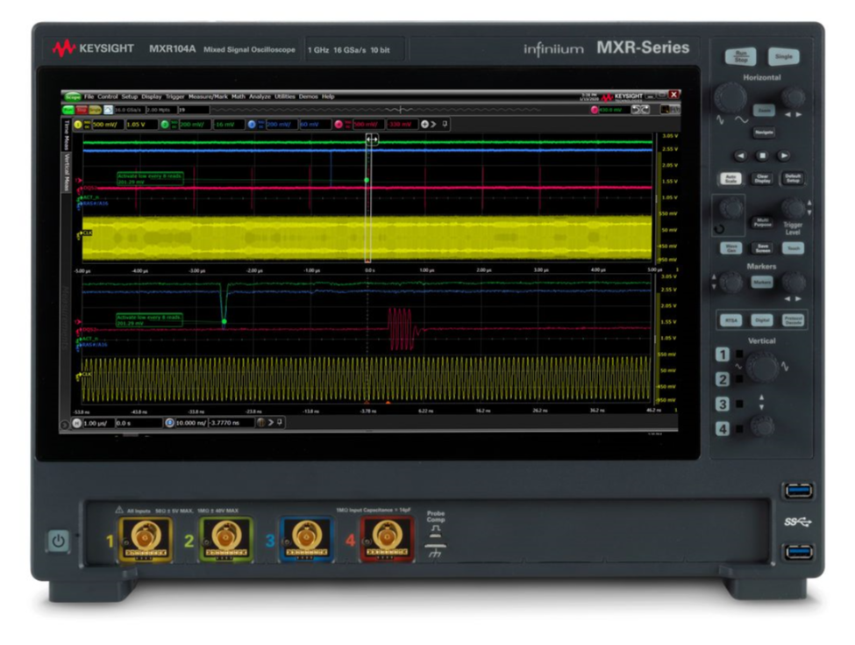The image size is (855, 645).
Task: Toggle channel 3 blue on-screen button
Action: click(251, 125)
